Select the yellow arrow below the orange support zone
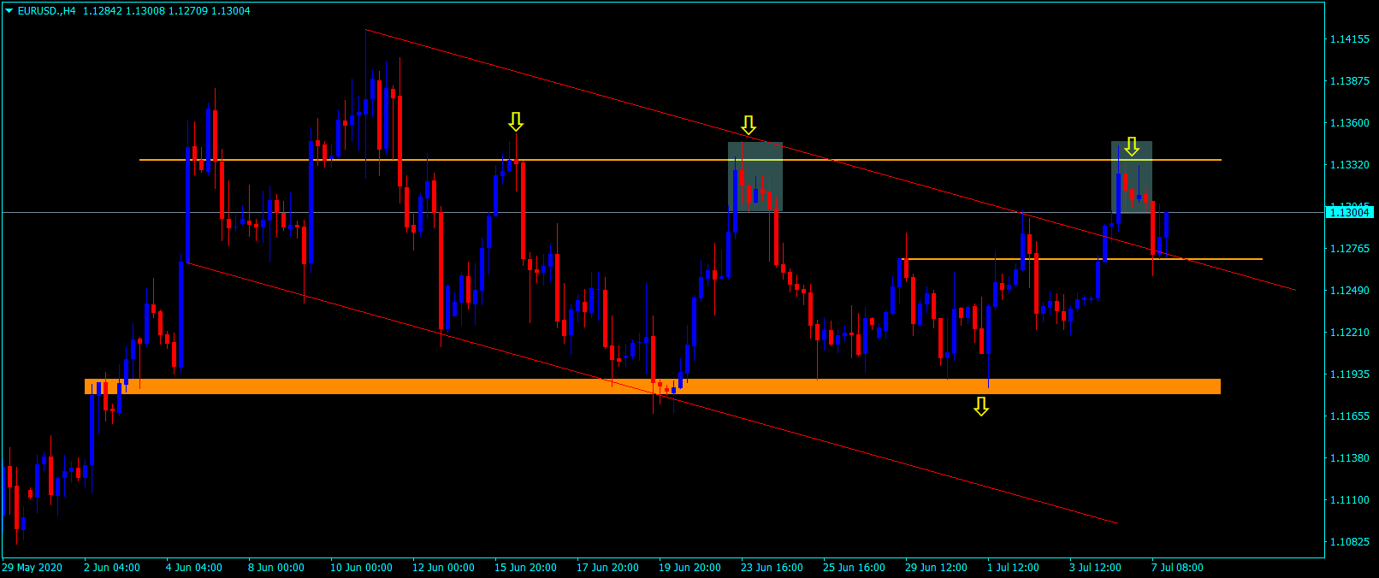1379x578 pixels. coord(981,406)
